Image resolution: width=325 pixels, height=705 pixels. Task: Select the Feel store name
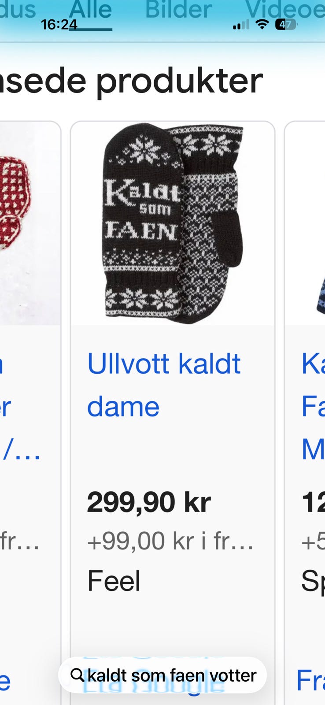click(114, 581)
